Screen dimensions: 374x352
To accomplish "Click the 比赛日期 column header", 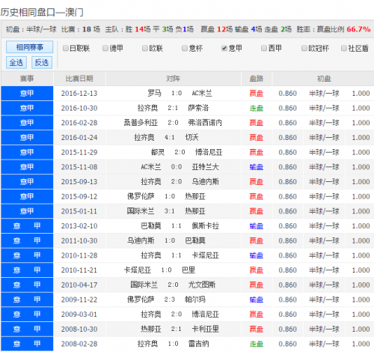I will [x=79, y=79].
